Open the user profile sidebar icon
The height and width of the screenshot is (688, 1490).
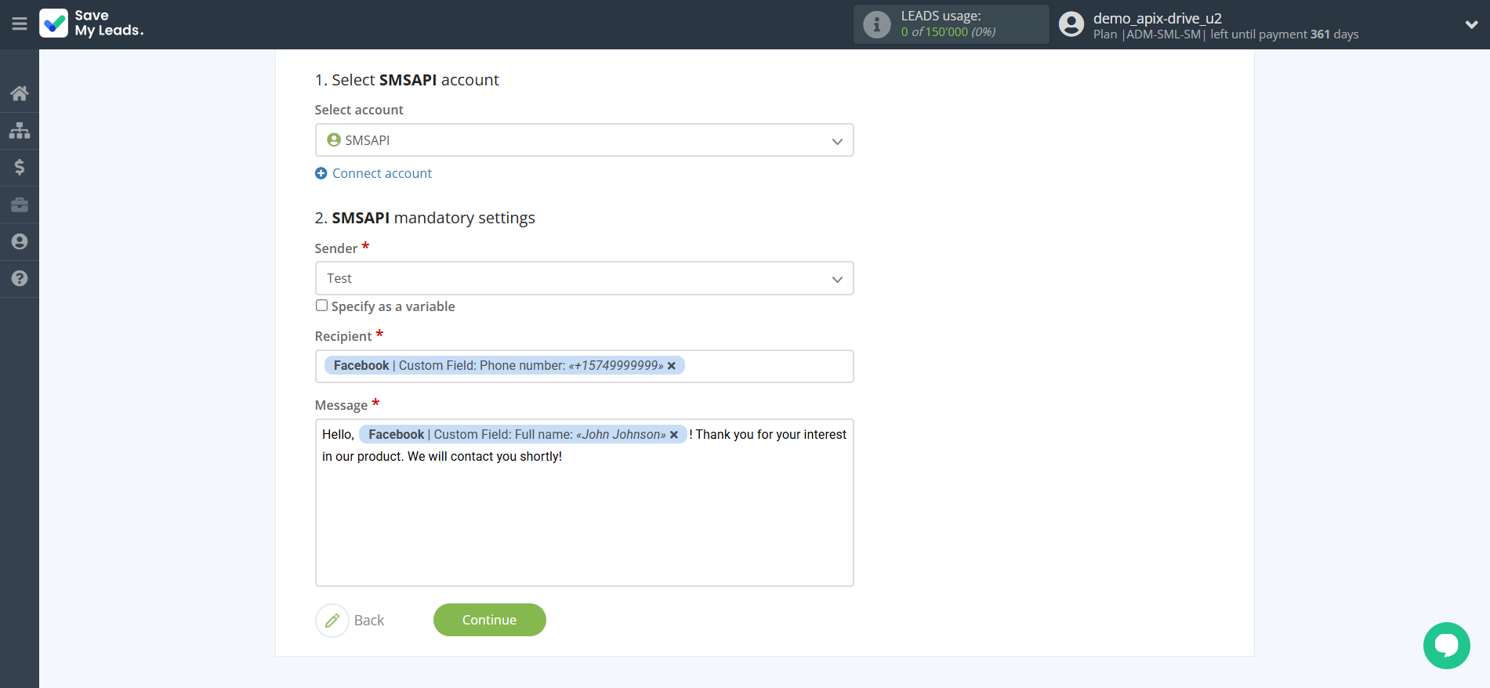click(20, 241)
